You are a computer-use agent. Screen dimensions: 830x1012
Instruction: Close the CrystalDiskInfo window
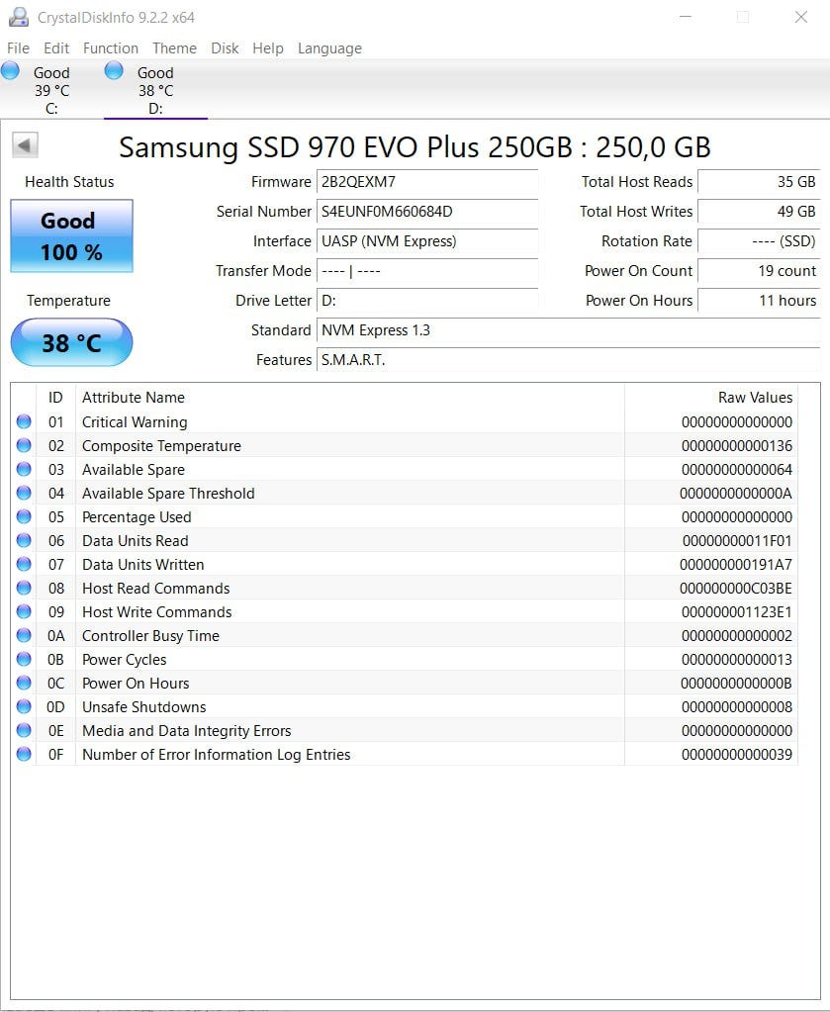(x=801, y=17)
